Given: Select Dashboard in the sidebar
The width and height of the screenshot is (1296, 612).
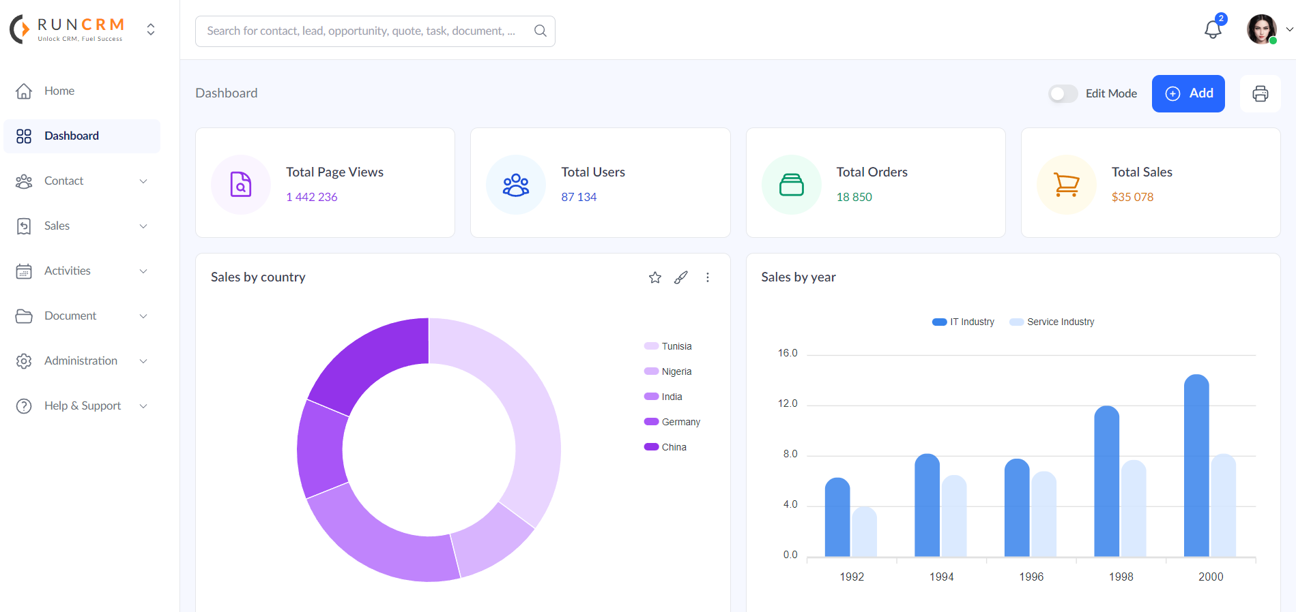Looking at the screenshot, I should (72, 136).
